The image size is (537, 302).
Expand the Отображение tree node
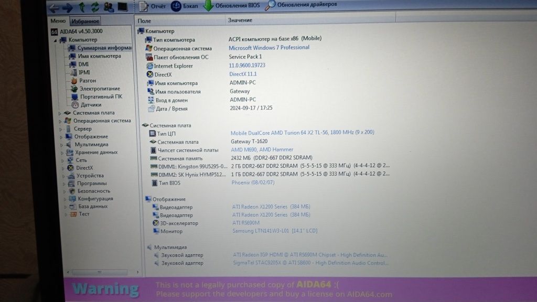pos(61,137)
